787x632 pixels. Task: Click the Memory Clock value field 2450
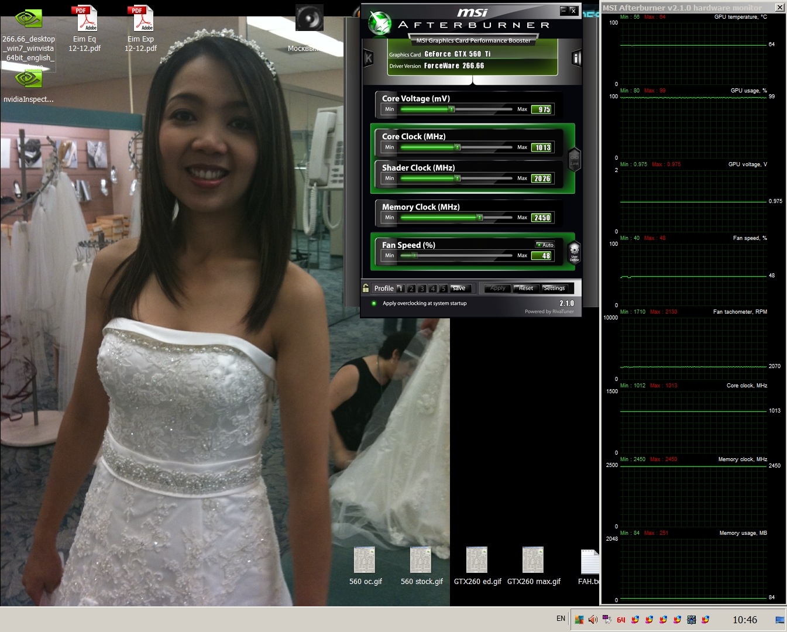541,218
